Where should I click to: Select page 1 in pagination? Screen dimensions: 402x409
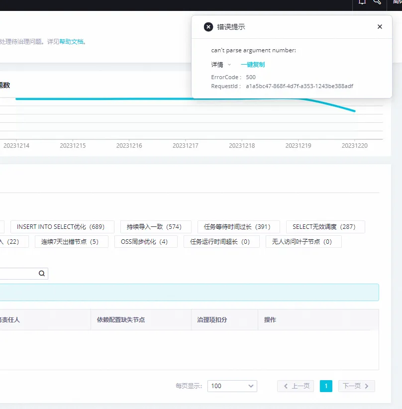pos(326,386)
